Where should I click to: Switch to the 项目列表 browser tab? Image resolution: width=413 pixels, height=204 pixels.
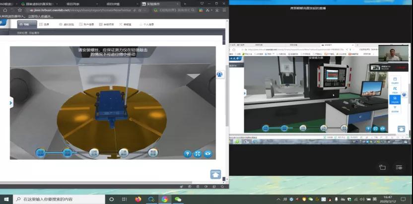74,3
